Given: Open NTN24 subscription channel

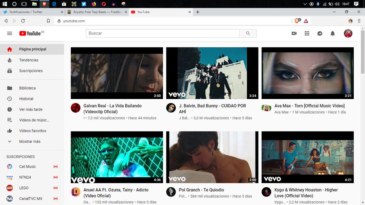Looking at the screenshot, I should coord(32,177).
